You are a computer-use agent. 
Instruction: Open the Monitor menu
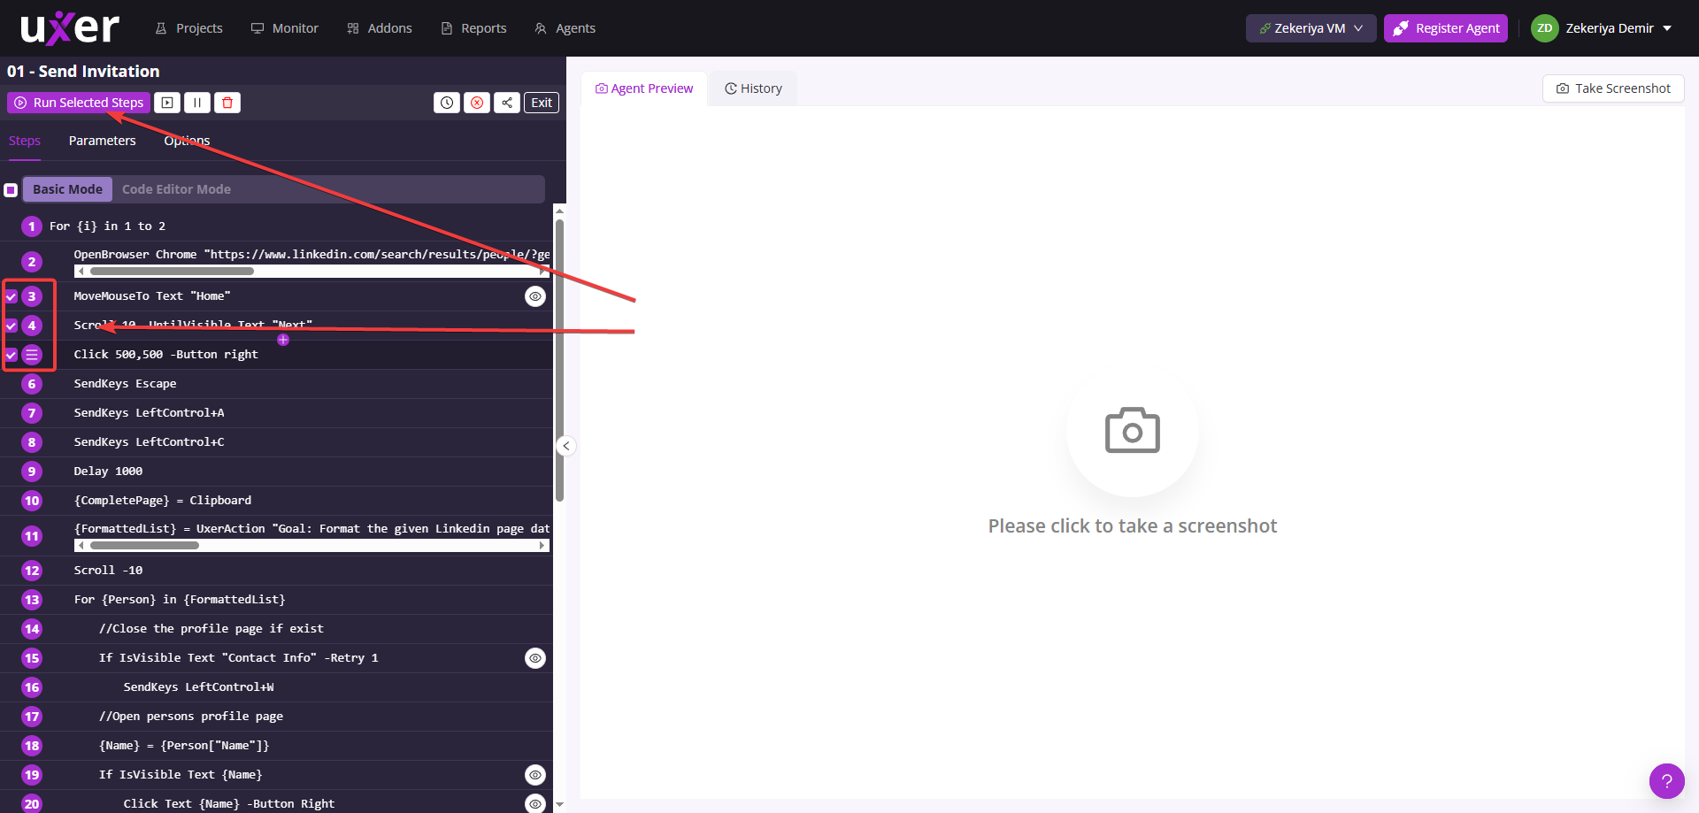[x=285, y=28]
